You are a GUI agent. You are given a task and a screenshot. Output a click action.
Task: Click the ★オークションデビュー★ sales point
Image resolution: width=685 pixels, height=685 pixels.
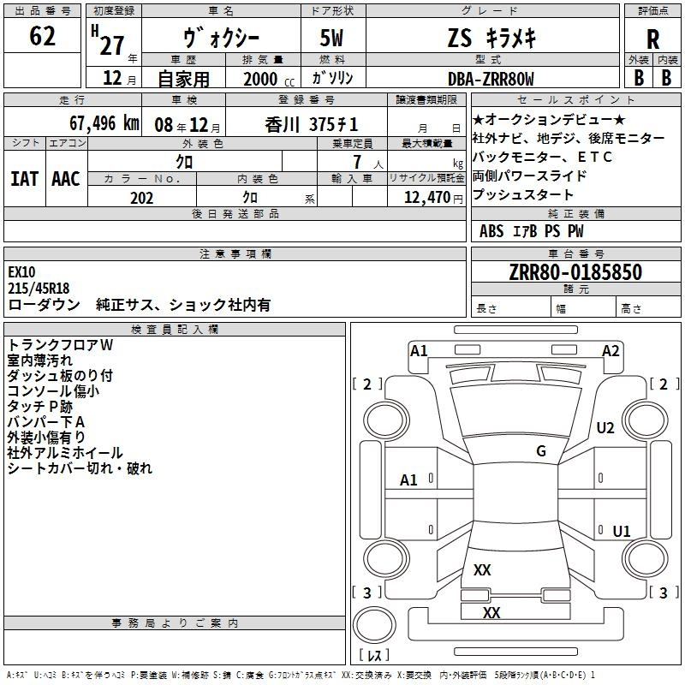click(x=549, y=119)
